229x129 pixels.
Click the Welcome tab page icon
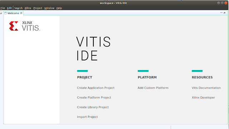pyautogui.click(x=6, y=13)
